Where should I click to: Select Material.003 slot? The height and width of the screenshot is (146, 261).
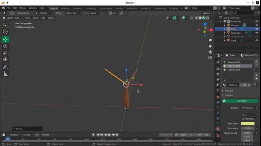pyautogui.click(x=237, y=70)
